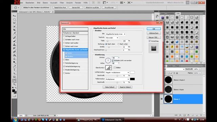Click the Reset to Default button
The height and width of the screenshot is (122, 217).
[x=125, y=87]
